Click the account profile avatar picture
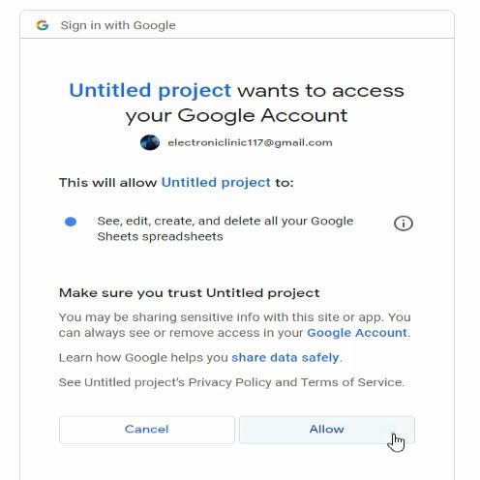The width and height of the screenshot is (480, 480). (150, 142)
